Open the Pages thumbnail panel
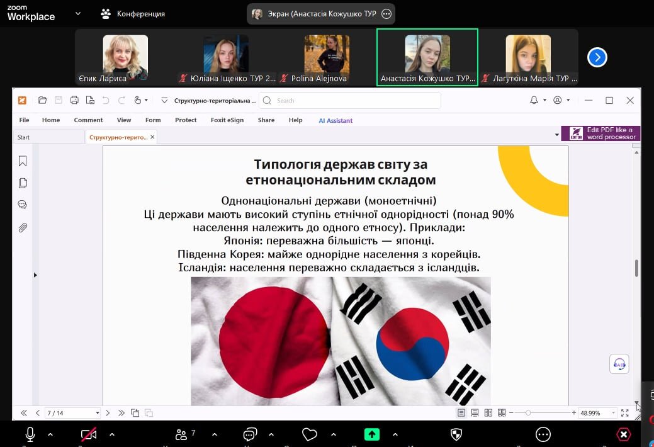654x447 pixels. click(x=23, y=183)
